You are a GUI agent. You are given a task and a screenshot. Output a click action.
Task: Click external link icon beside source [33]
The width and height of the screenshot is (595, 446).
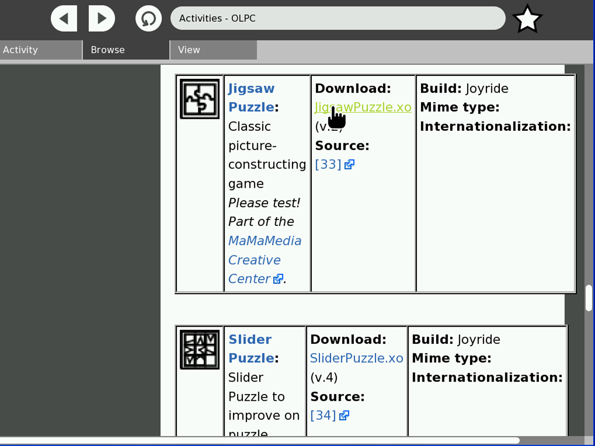[x=350, y=165]
